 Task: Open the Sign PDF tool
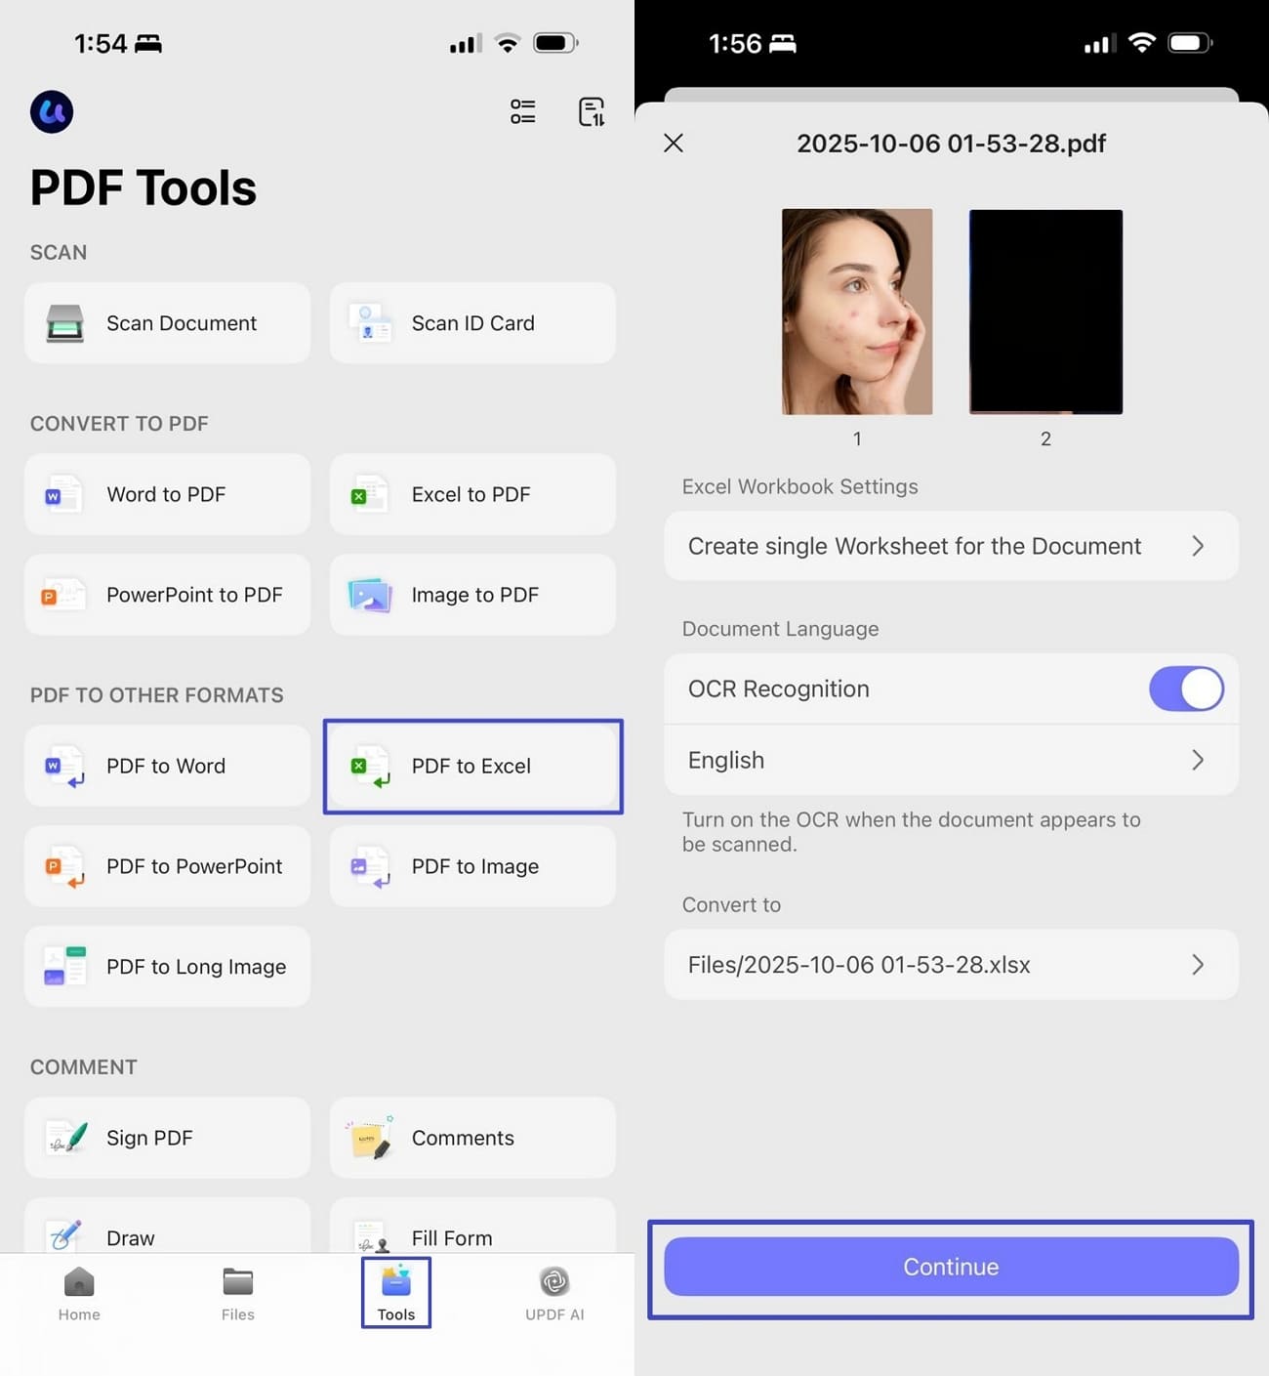click(x=167, y=1138)
